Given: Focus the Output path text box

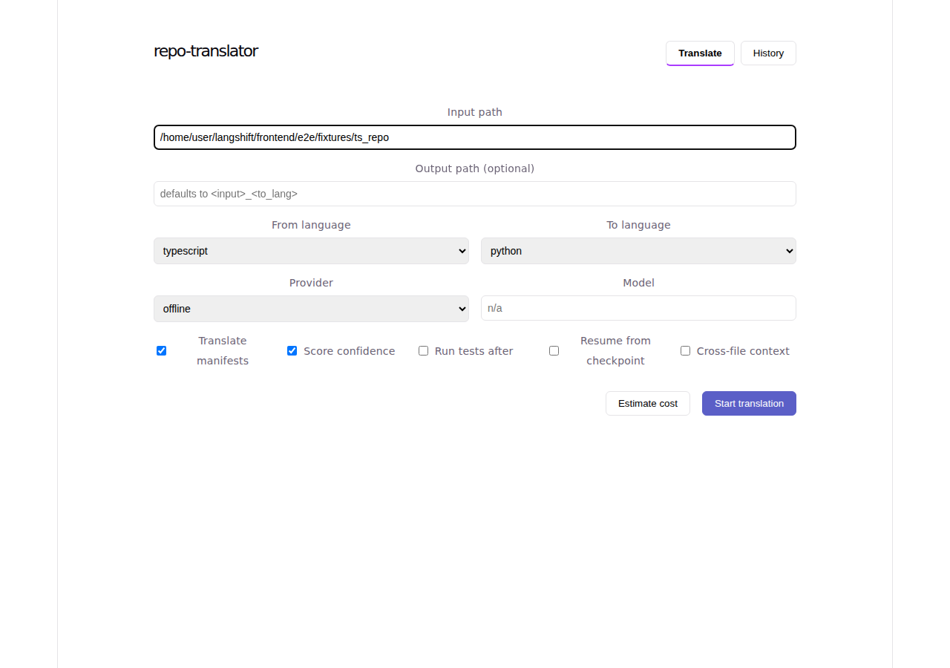Looking at the screenshot, I should click(x=475, y=194).
